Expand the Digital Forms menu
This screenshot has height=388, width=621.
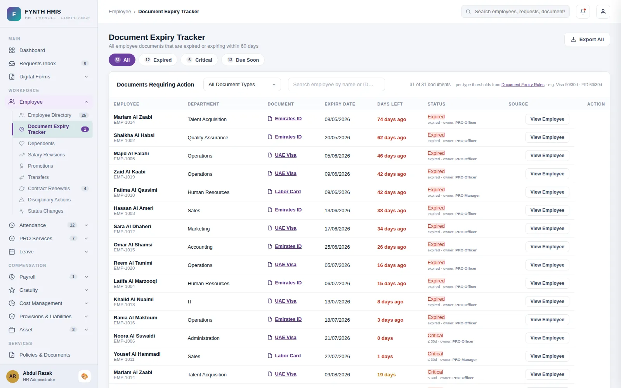click(x=49, y=77)
